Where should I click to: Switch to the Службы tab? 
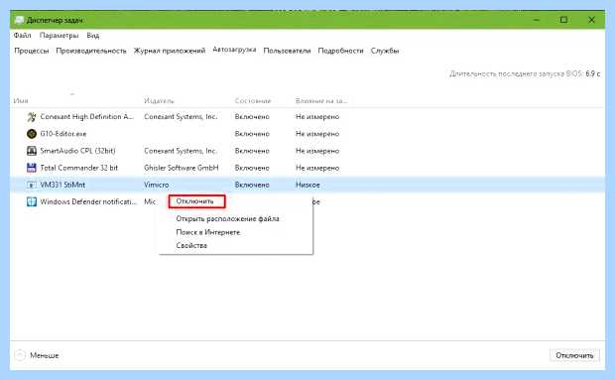coord(385,51)
